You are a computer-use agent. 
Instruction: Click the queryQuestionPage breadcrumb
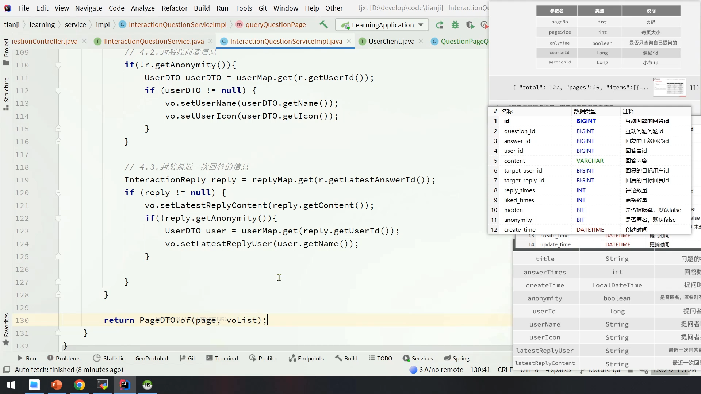pyautogui.click(x=275, y=24)
